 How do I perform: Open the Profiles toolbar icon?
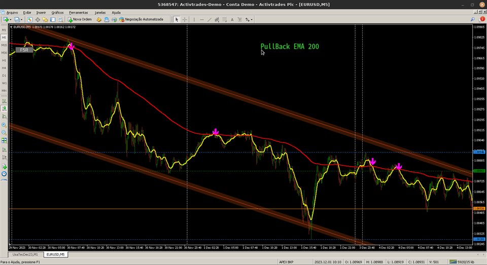tap(16, 20)
